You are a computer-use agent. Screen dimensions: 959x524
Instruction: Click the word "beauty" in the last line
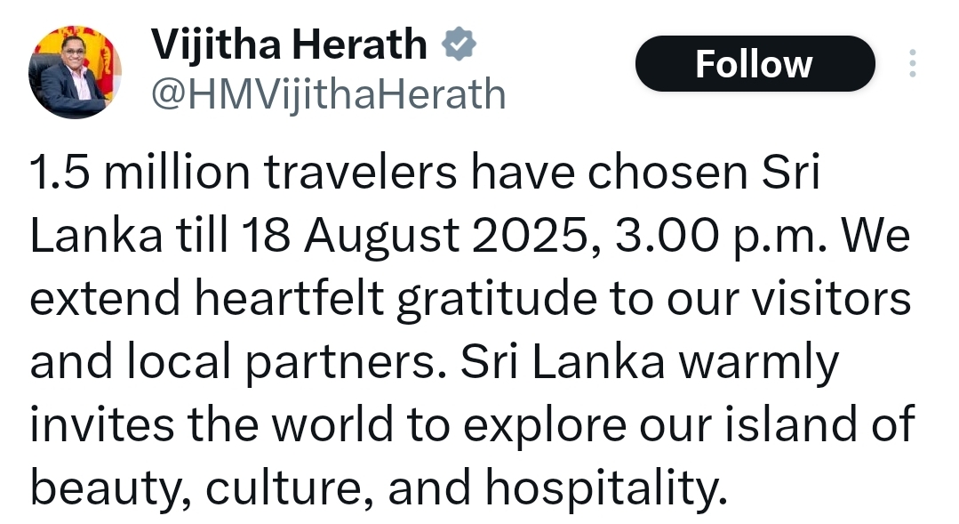tap(98, 486)
